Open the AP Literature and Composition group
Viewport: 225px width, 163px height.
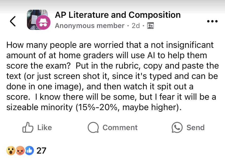(x=118, y=15)
